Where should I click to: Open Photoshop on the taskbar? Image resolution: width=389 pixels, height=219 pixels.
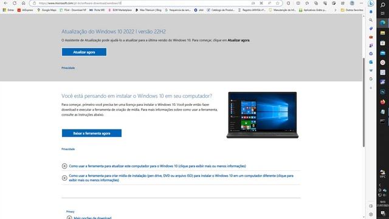[382, 92]
